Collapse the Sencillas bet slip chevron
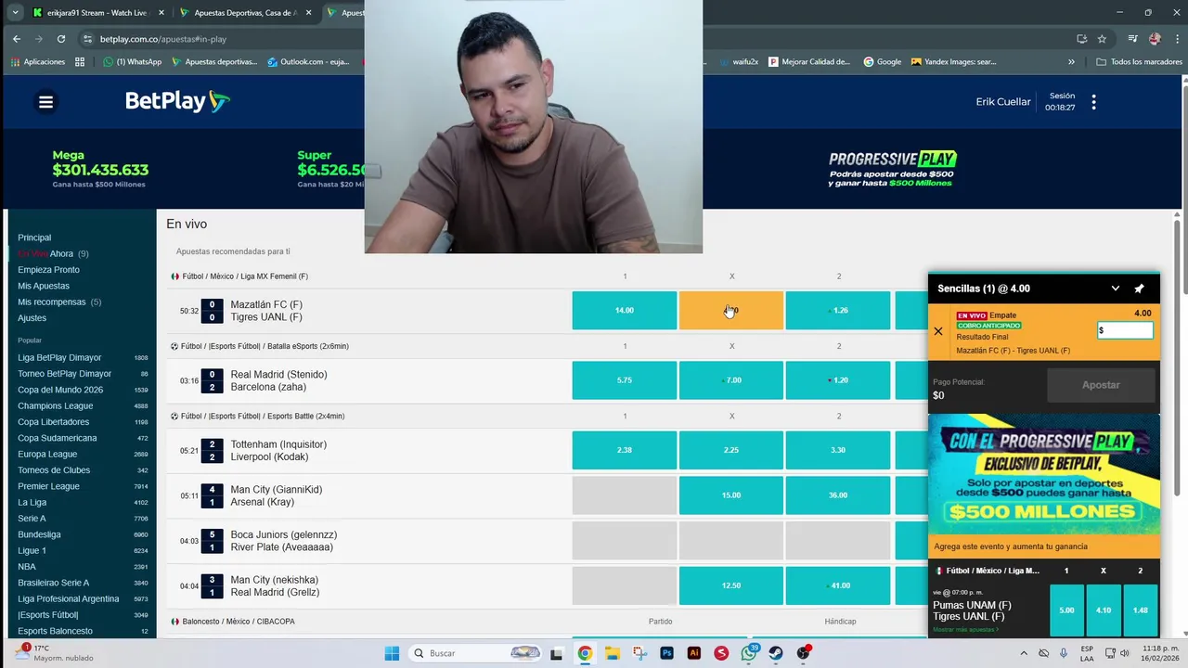The image size is (1188, 668). coord(1115,289)
